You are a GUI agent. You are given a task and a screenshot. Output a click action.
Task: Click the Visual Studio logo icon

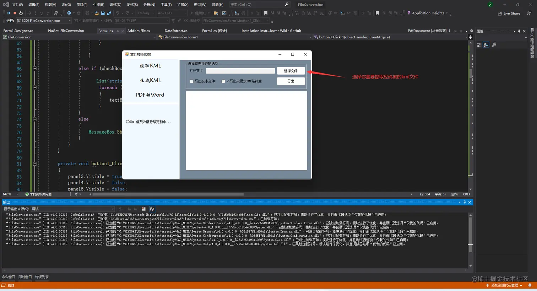click(6, 4)
